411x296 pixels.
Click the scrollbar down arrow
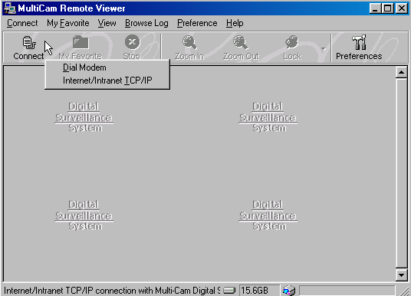pyautogui.click(x=401, y=275)
